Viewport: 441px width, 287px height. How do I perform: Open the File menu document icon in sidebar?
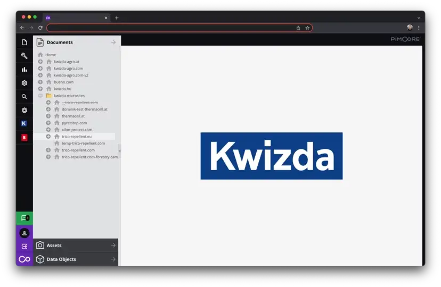24,43
